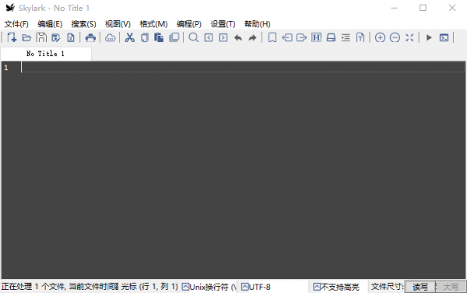Cut using the scissors icon
Screen dimensions: 467x293
[x=129, y=37]
